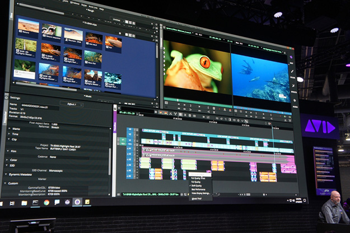
Task: Click the Avid Media Composer taskbar icon
Action: point(77,201)
